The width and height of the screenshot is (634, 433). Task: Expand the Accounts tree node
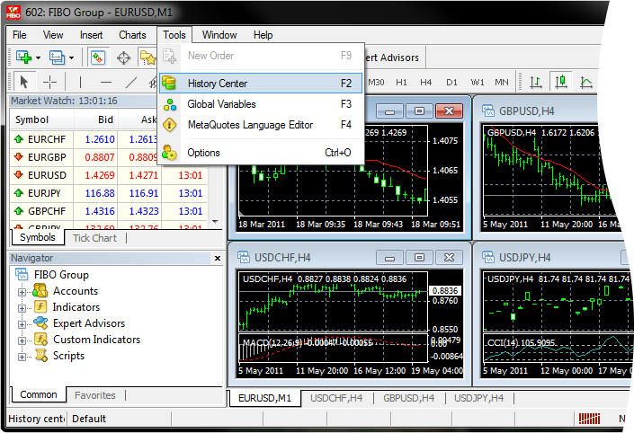[22, 291]
